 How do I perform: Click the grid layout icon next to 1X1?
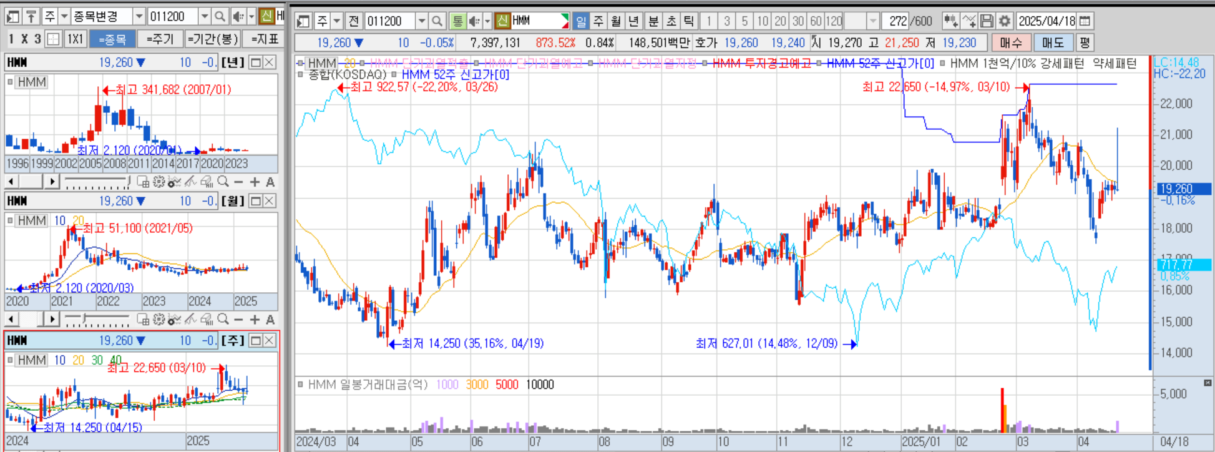(x=54, y=39)
